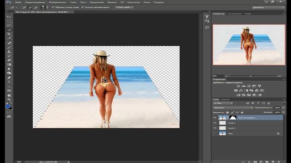Screen dimensions: 291x163
Task: Toggle Quick Mask mode
Action: click(x=9, y=112)
